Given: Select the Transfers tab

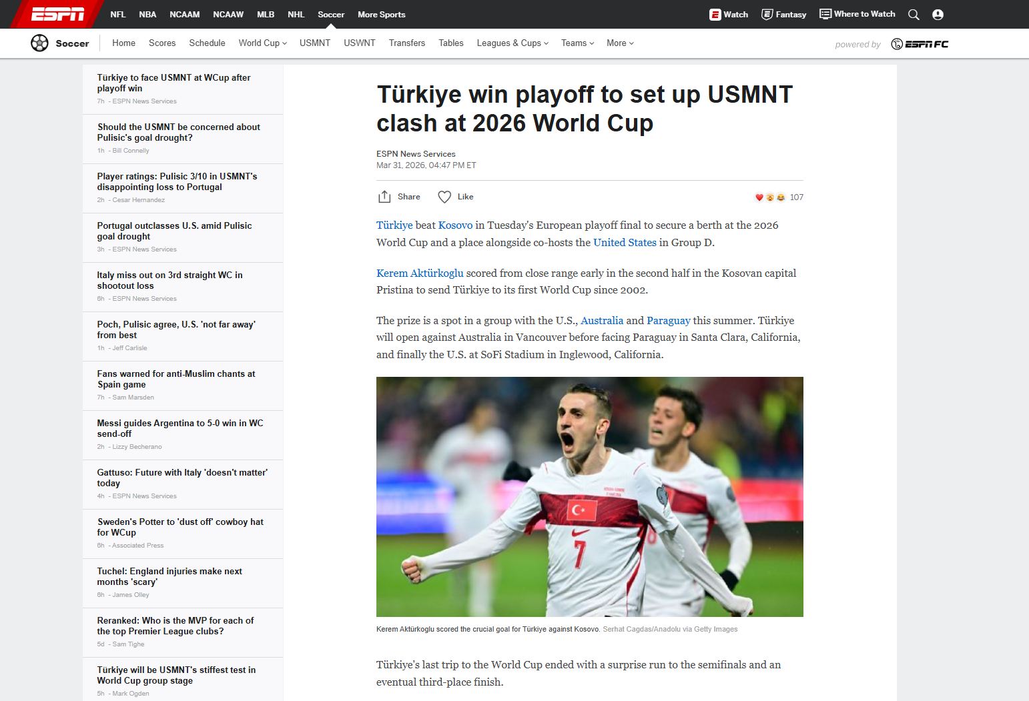Looking at the screenshot, I should click(407, 43).
